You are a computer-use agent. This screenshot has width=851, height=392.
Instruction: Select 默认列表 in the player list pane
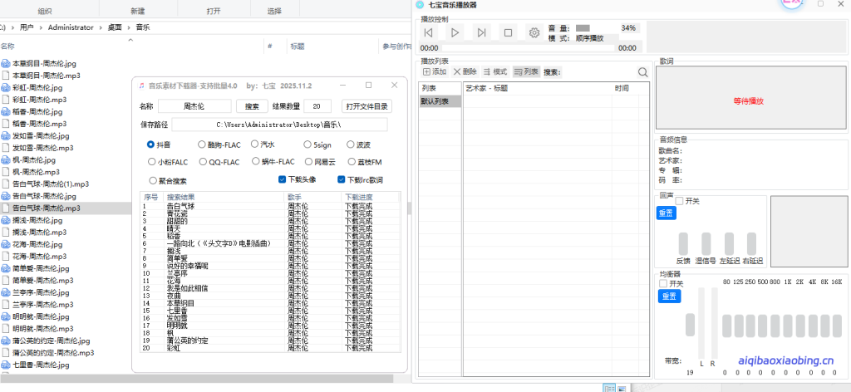pos(440,100)
